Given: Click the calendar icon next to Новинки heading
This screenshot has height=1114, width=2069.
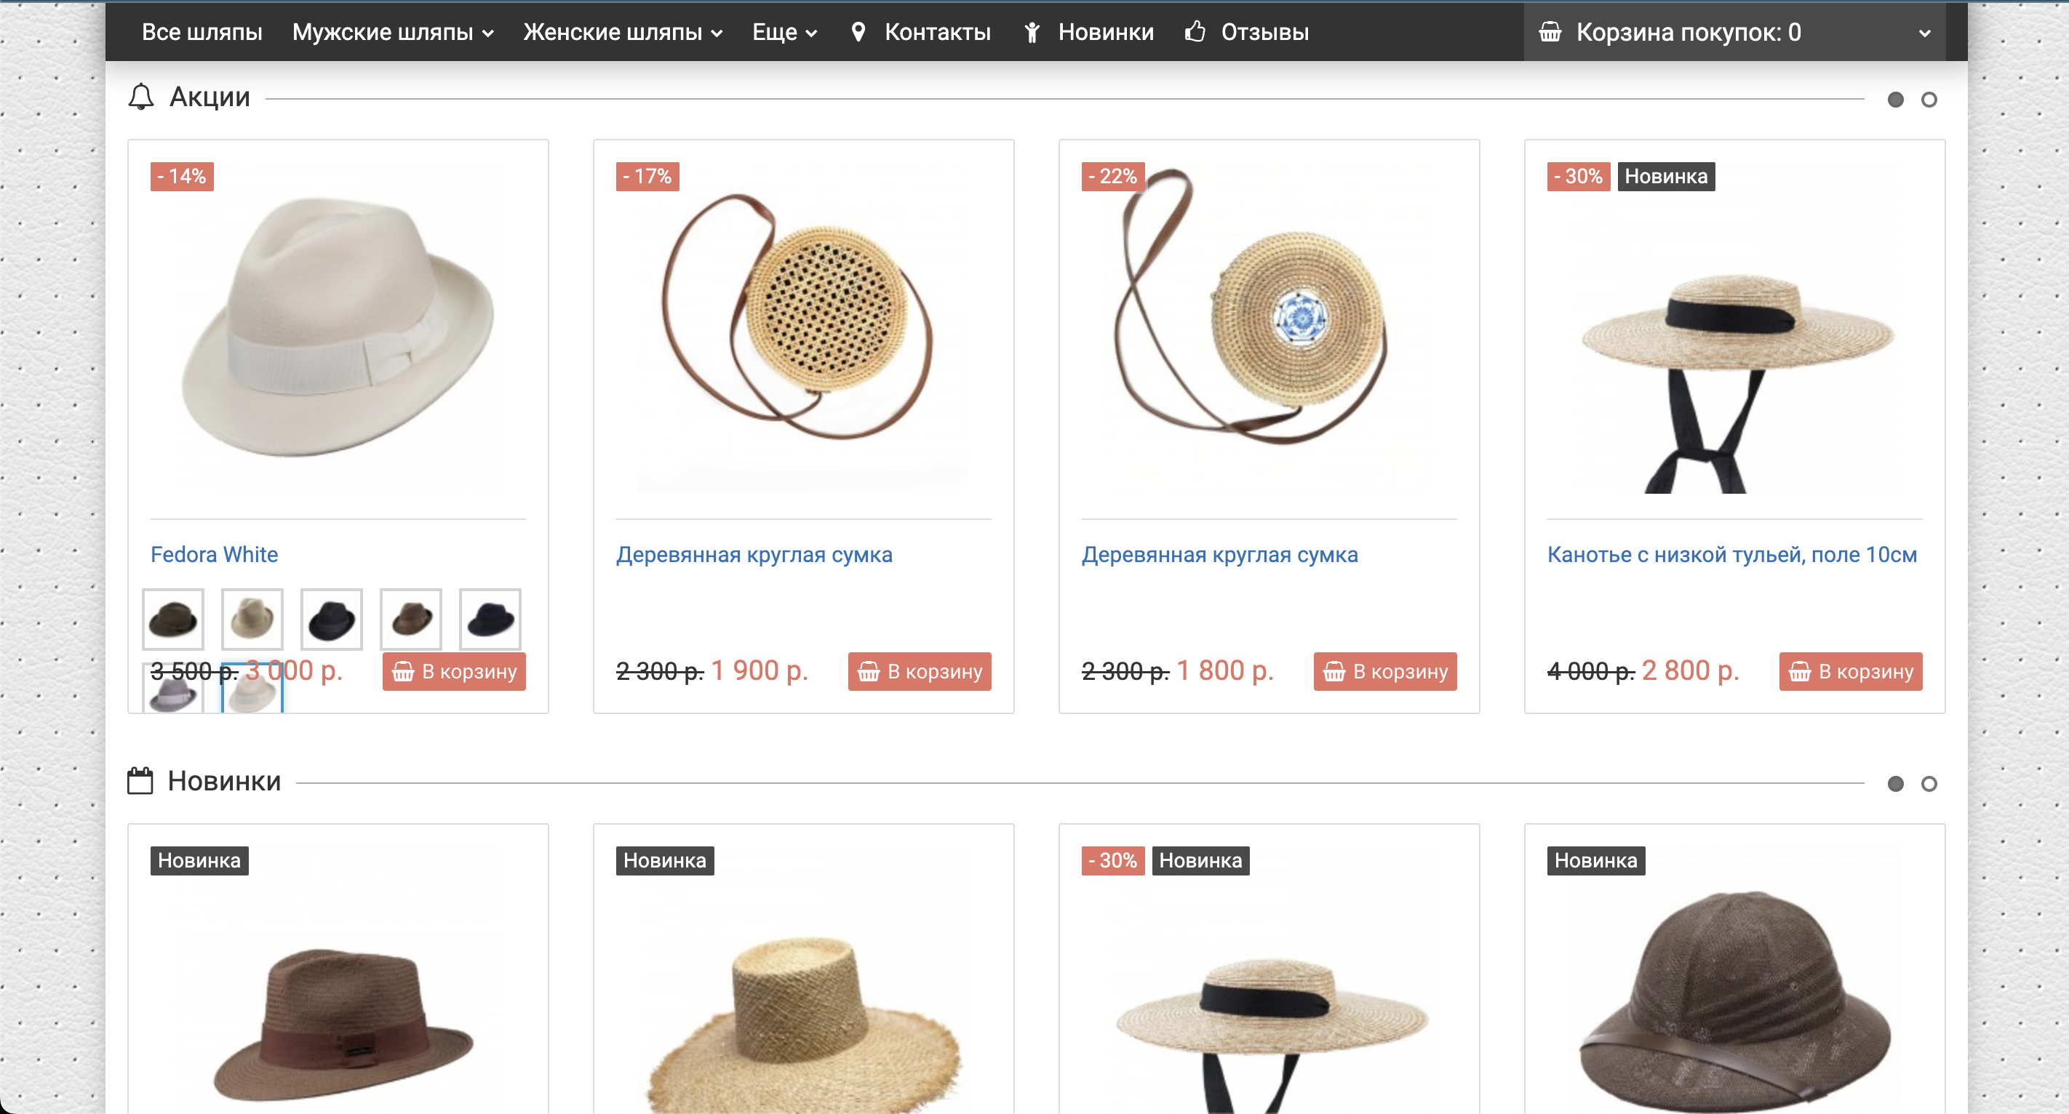Looking at the screenshot, I should click(140, 781).
